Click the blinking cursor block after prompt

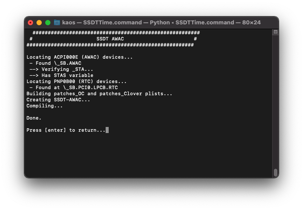[107, 130]
